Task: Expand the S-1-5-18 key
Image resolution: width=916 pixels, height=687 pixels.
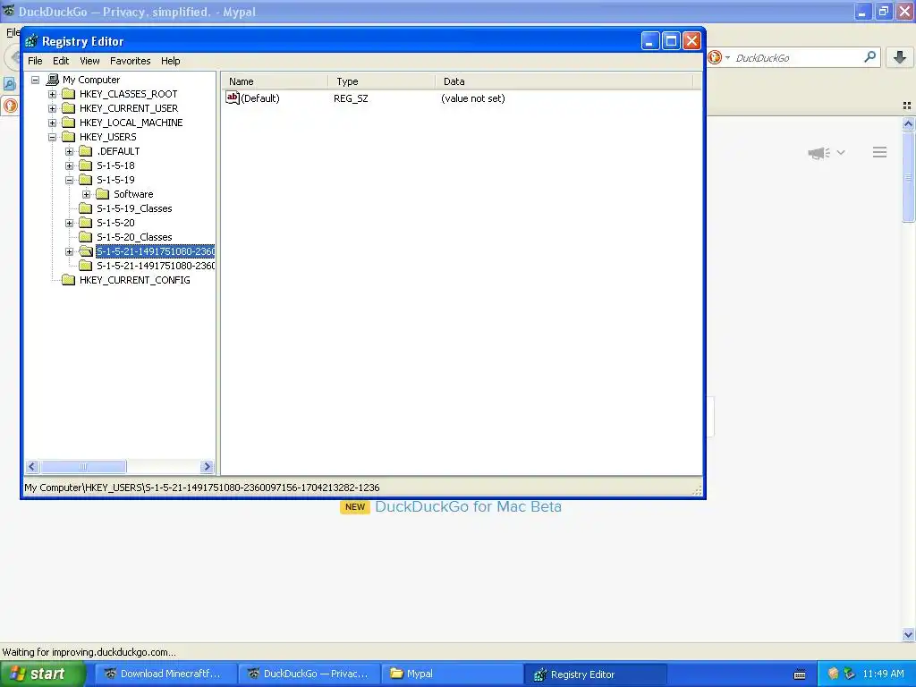Action: coord(69,165)
